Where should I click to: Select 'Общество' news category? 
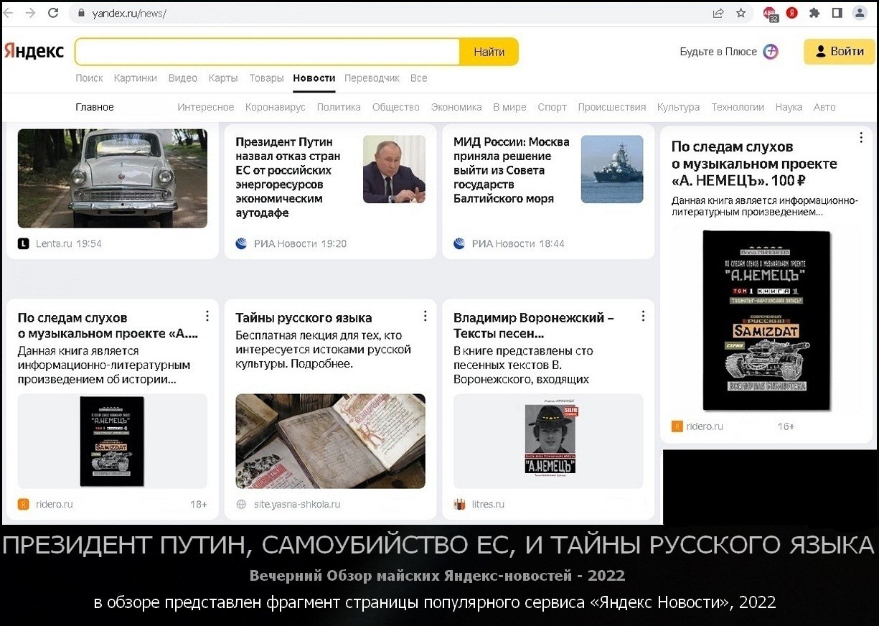point(396,107)
